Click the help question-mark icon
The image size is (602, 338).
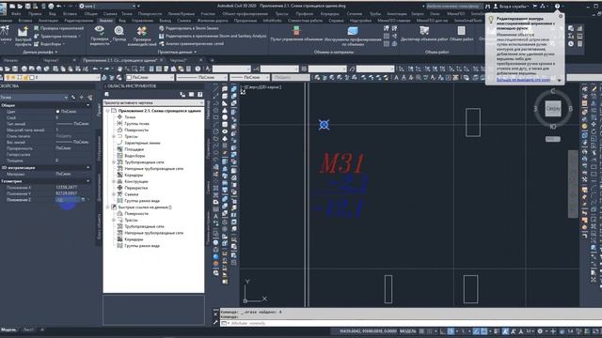point(557,7)
